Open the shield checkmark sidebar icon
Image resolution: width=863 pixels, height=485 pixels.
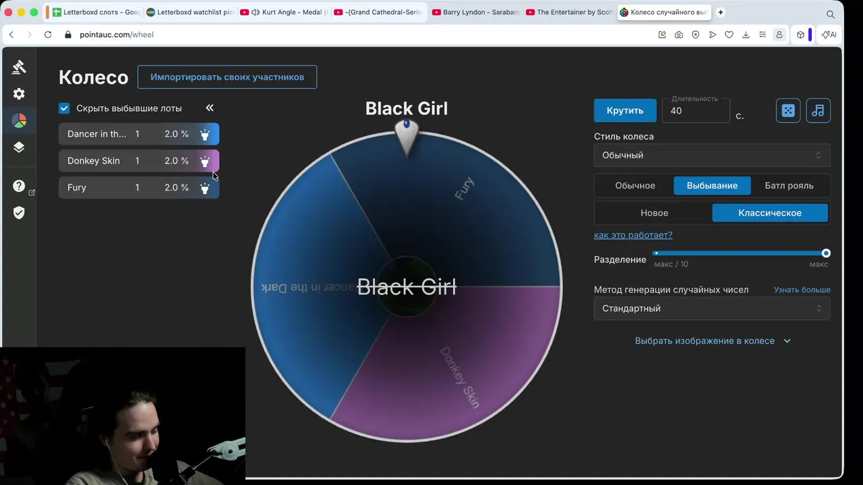pyautogui.click(x=19, y=213)
